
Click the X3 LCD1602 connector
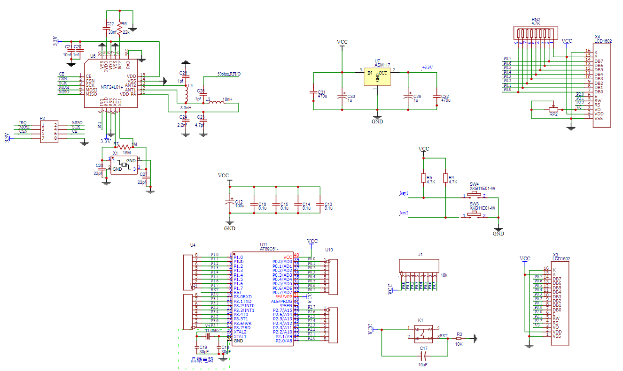click(561, 303)
